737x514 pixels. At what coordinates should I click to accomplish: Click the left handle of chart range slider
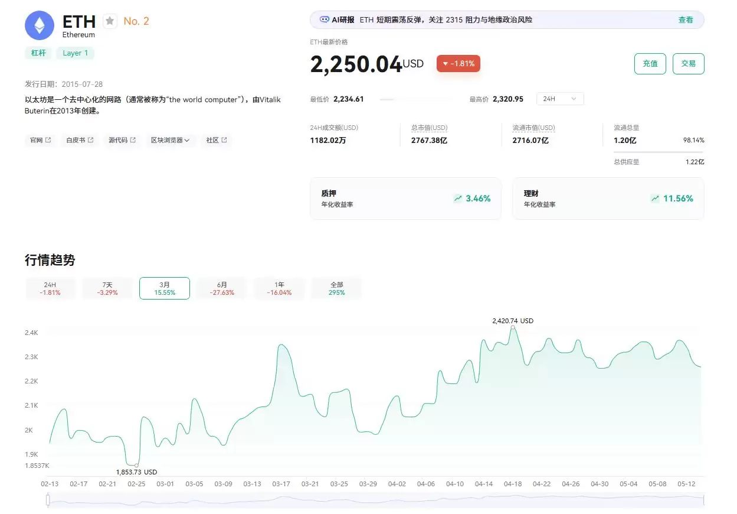pos(48,500)
